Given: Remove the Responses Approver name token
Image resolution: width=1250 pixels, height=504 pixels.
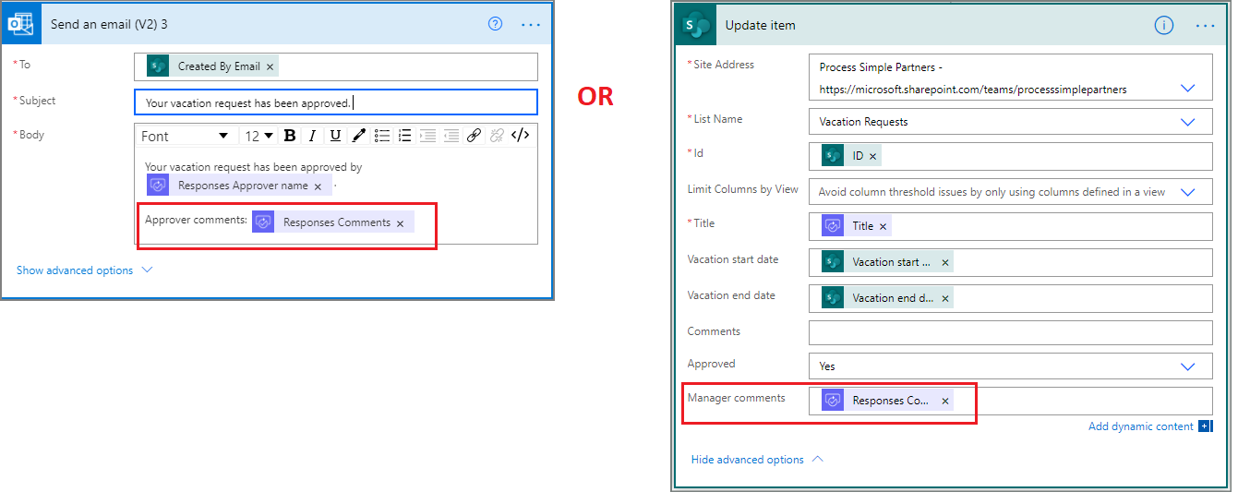Looking at the screenshot, I should pyautogui.click(x=318, y=186).
